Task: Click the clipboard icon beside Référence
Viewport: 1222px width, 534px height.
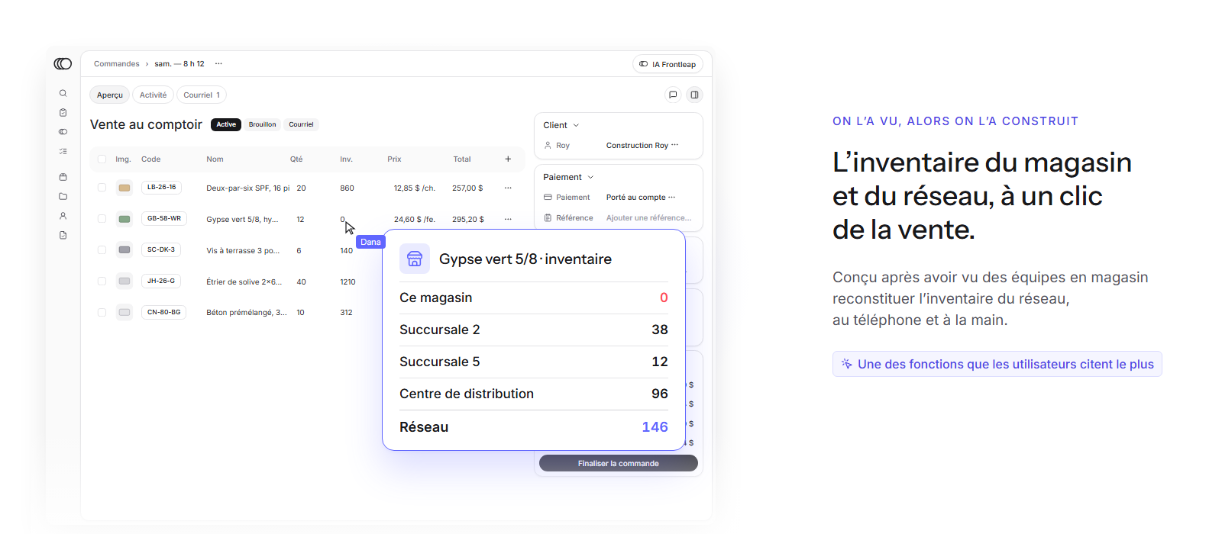Action: 548,217
